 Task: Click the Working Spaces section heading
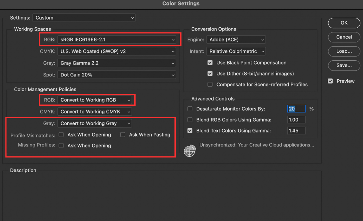click(32, 29)
